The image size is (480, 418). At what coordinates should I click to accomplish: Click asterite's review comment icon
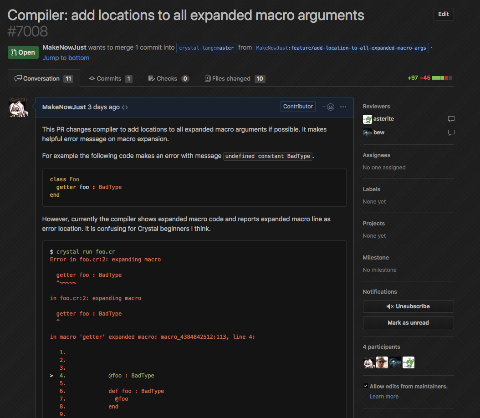[x=451, y=119]
